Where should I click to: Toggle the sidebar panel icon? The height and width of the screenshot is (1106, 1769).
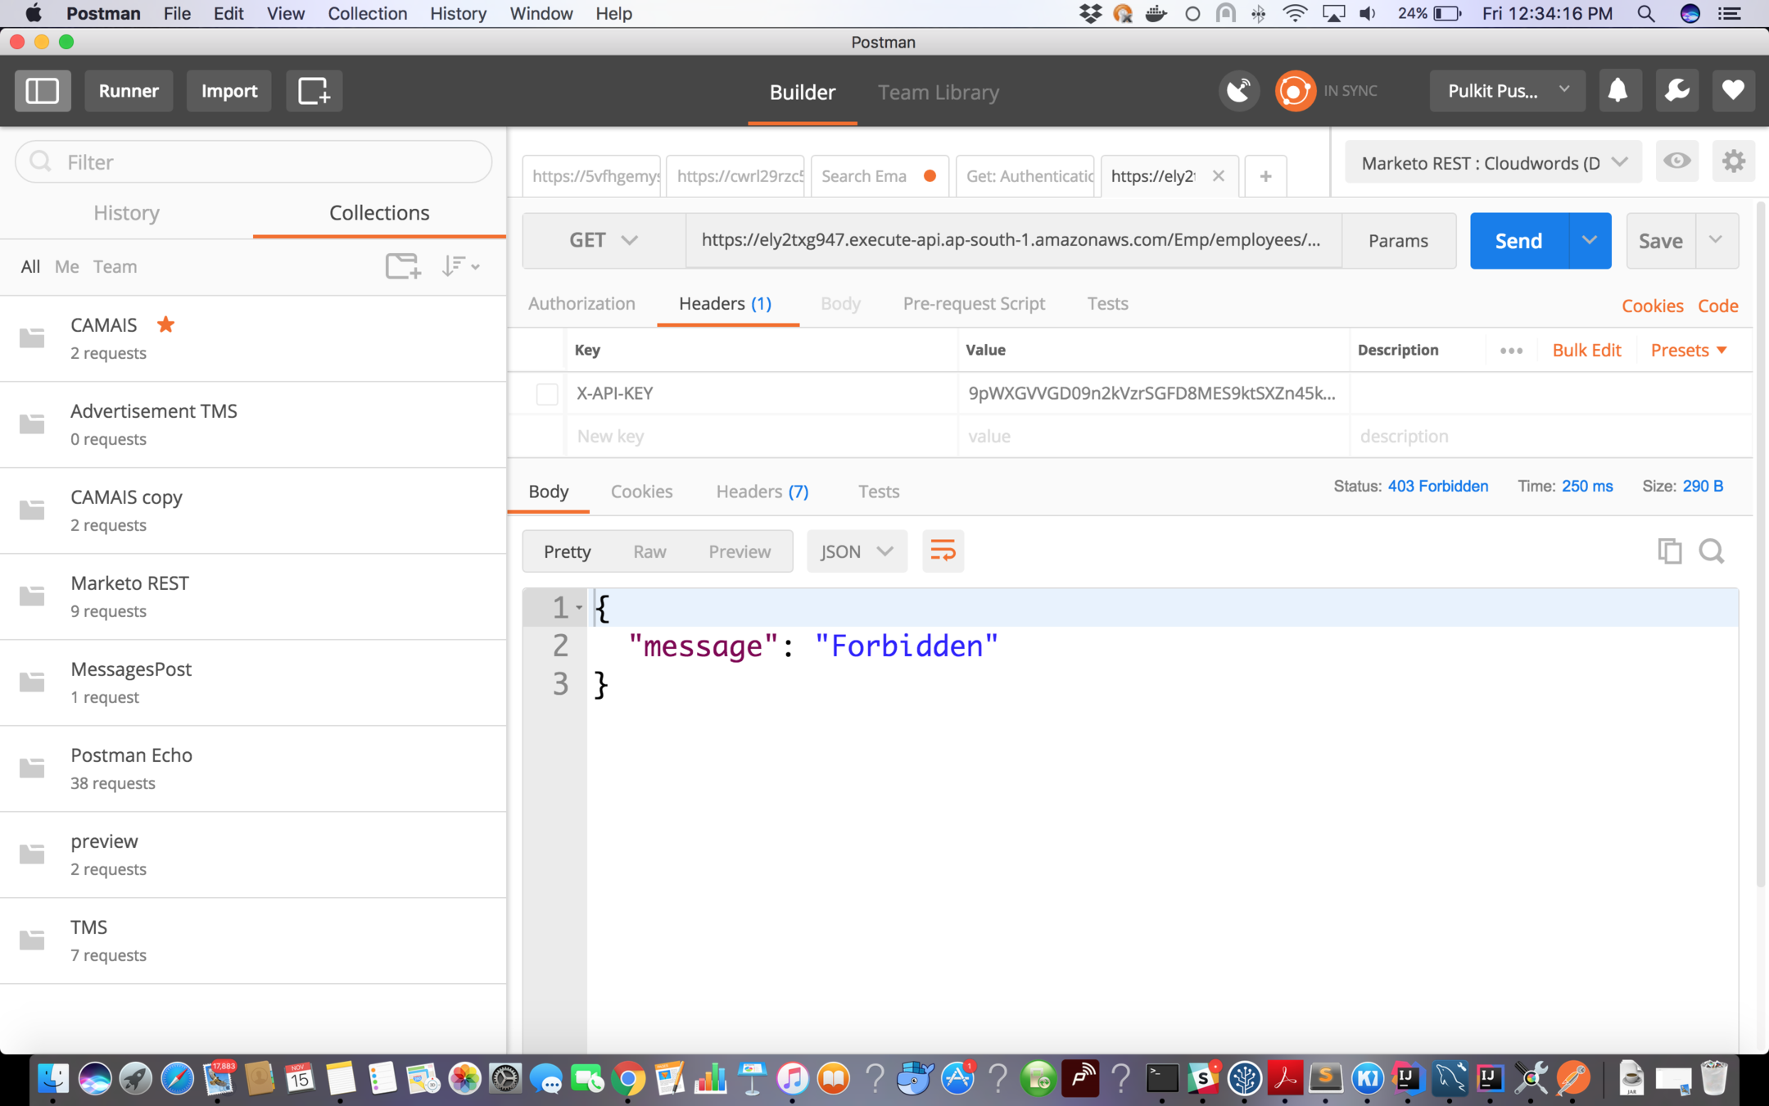click(x=43, y=91)
